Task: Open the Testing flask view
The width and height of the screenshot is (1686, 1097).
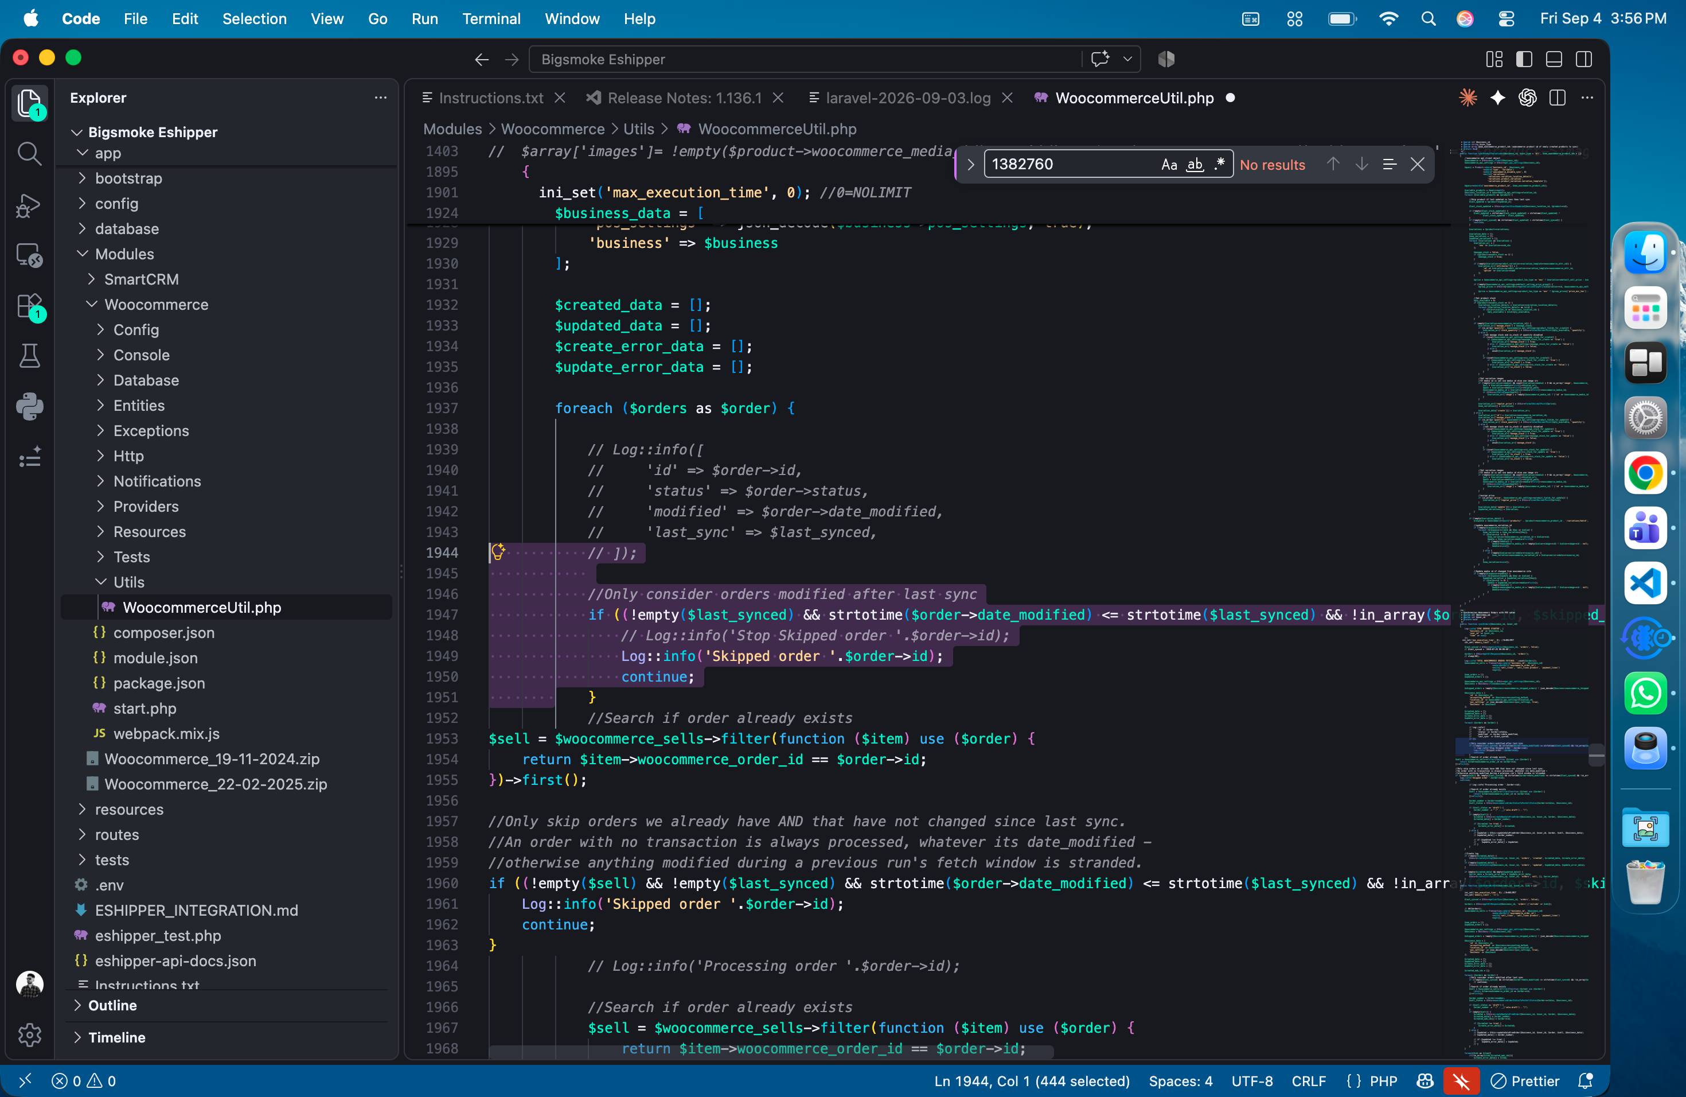Action: point(29,356)
